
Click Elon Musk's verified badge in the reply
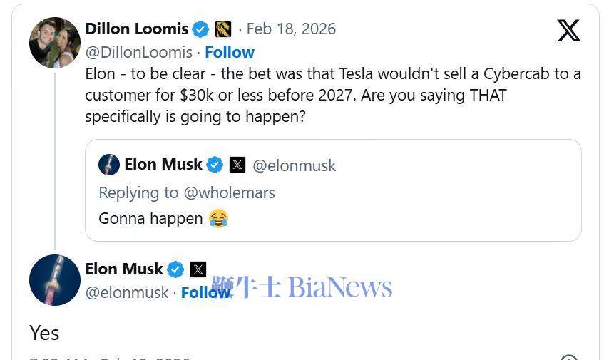point(175,269)
